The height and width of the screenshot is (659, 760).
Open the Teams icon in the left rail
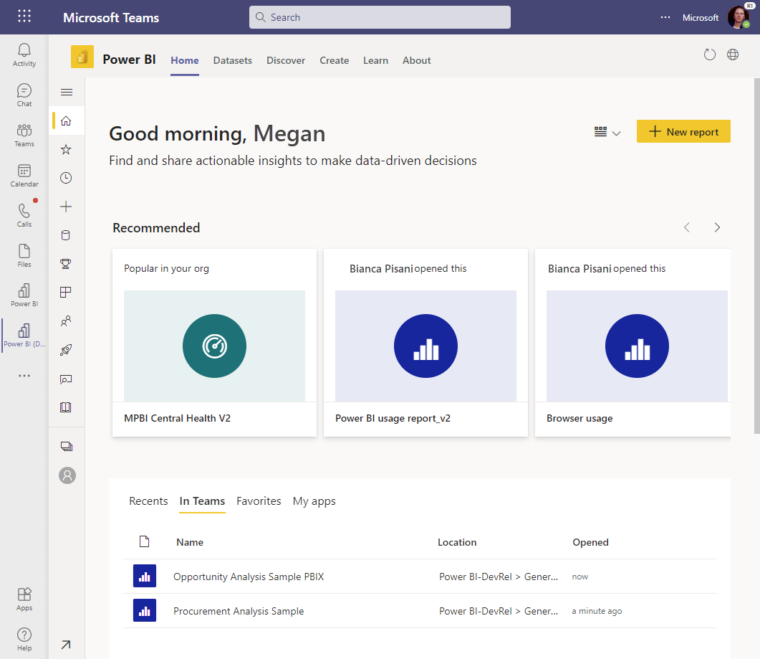(x=24, y=135)
